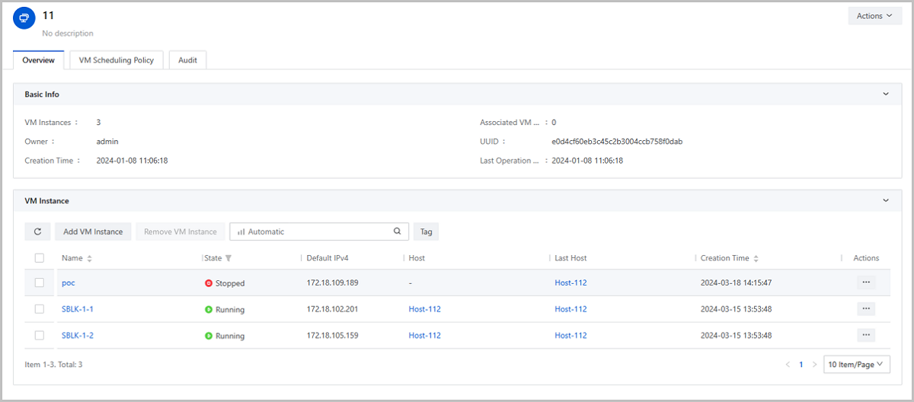This screenshot has height=402, width=914.
Task: Select the poc row checkbox
Action: pyautogui.click(x=40, y=282)
